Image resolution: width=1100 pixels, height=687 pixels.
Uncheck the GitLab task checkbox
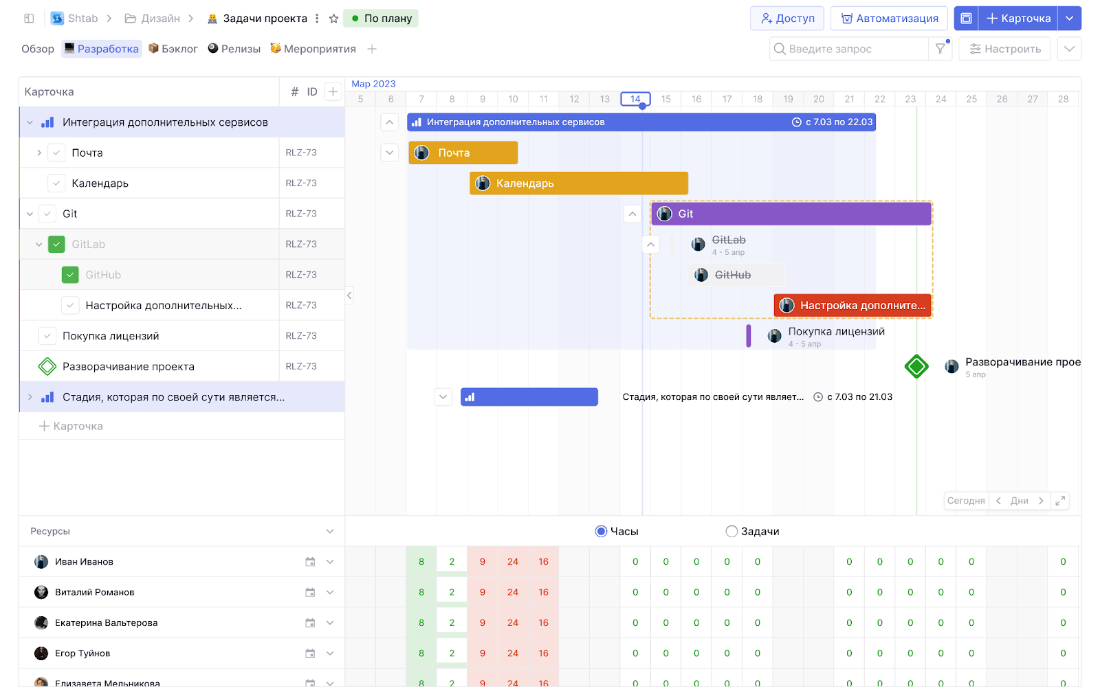[56, 245]
